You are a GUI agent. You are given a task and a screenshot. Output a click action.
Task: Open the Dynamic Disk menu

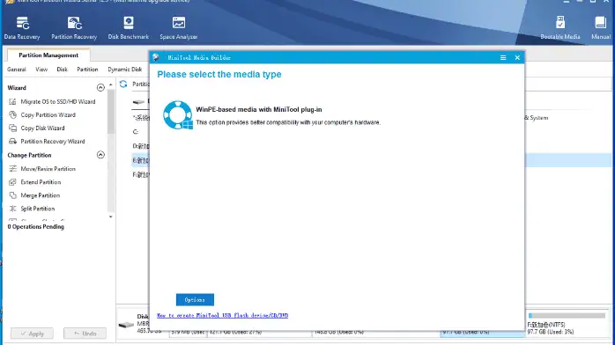125,70
